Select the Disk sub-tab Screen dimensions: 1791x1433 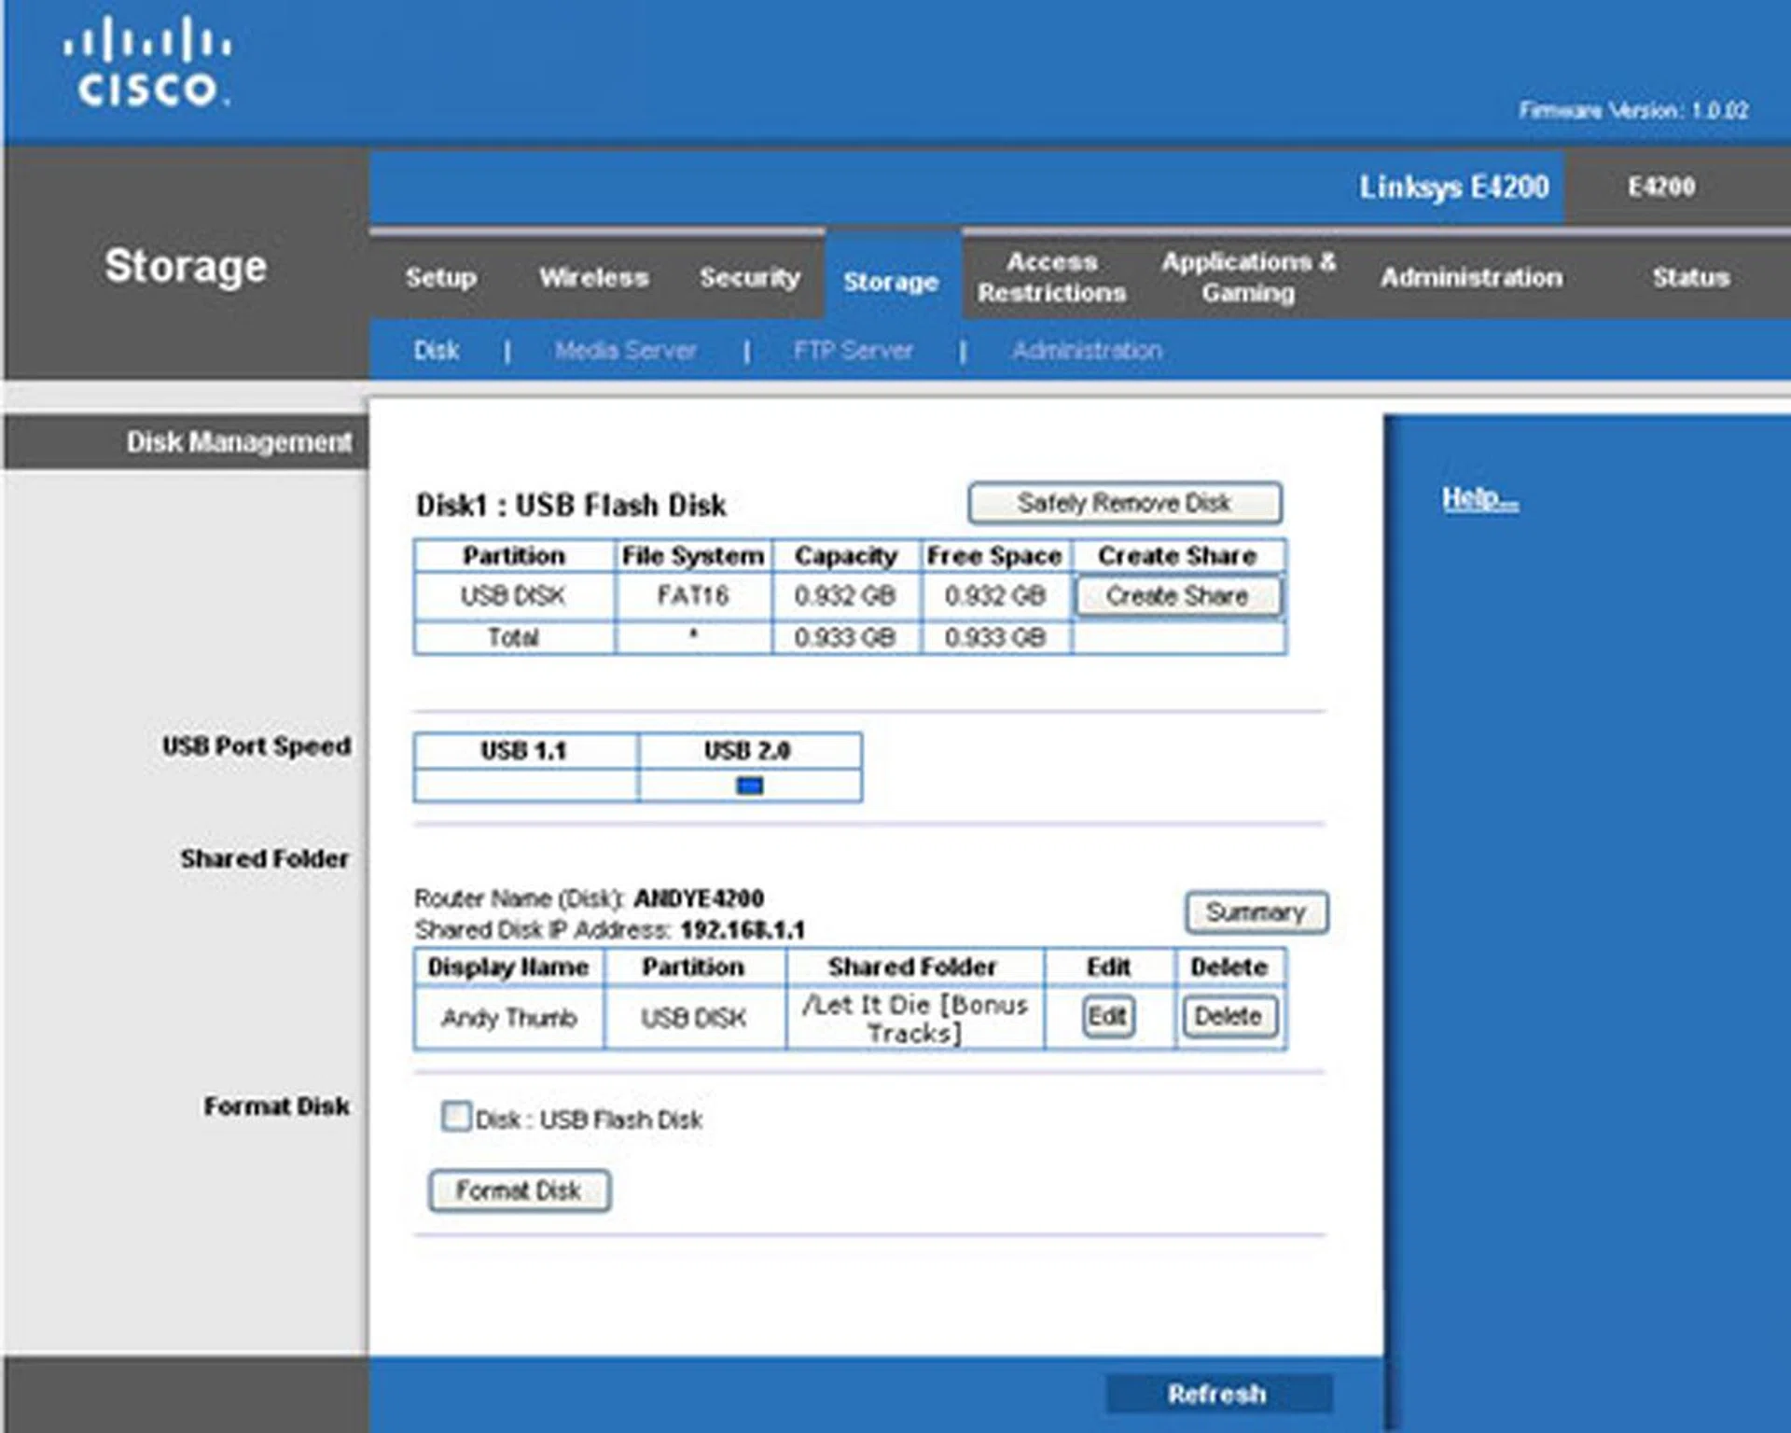coord(436,351)
